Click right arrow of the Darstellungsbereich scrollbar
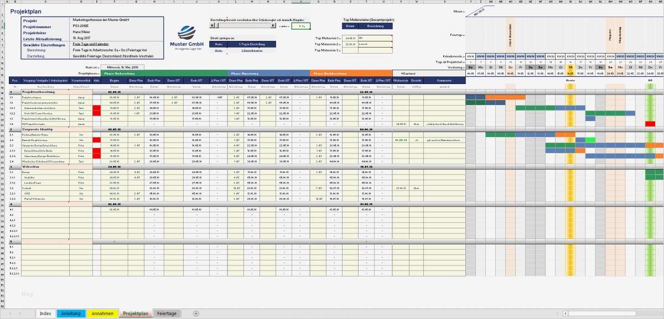This screenshot has width=664, height=319. click(272, 25)
